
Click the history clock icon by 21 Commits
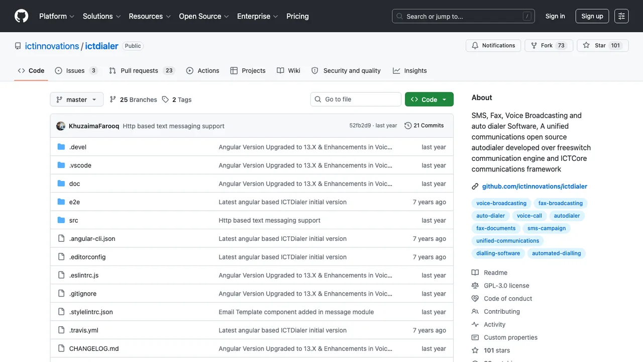click(408, 126)
